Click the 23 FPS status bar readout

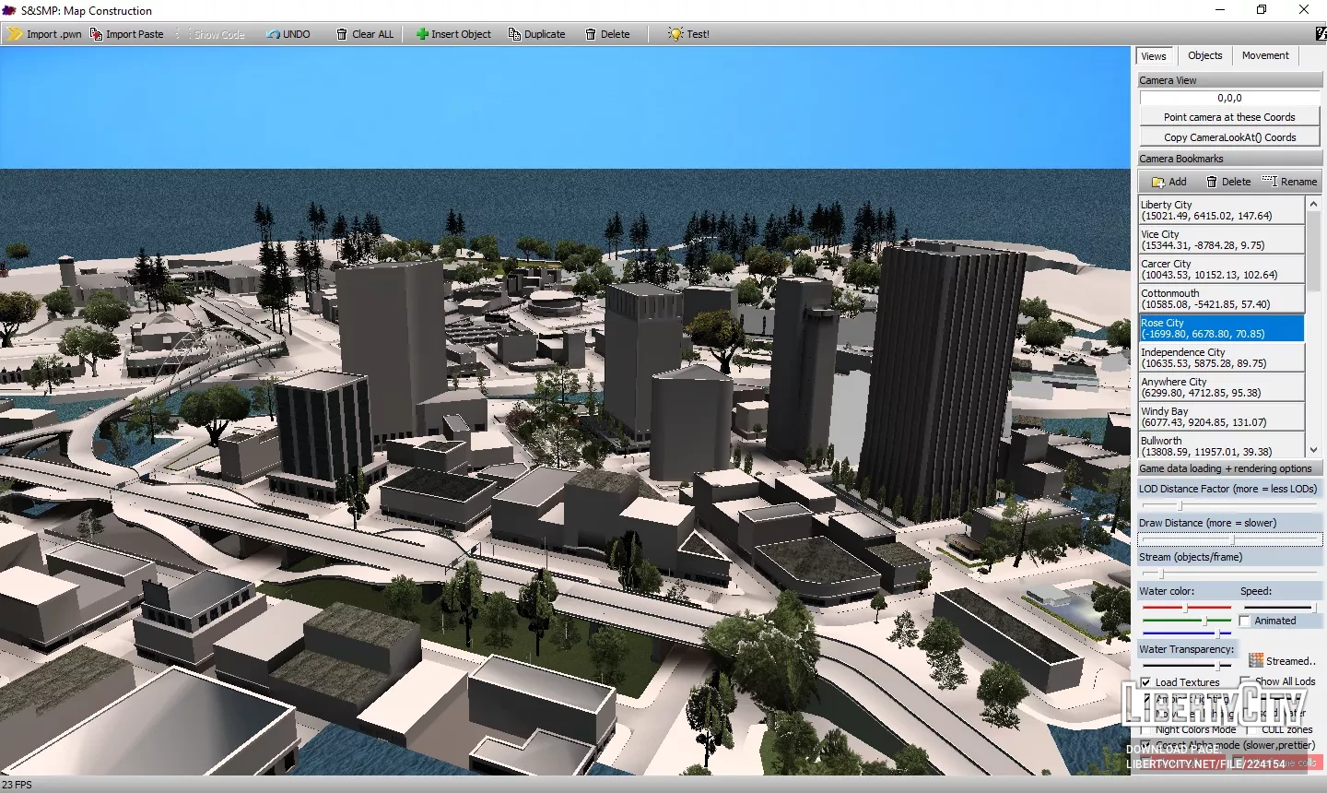(x=17, y=785)
